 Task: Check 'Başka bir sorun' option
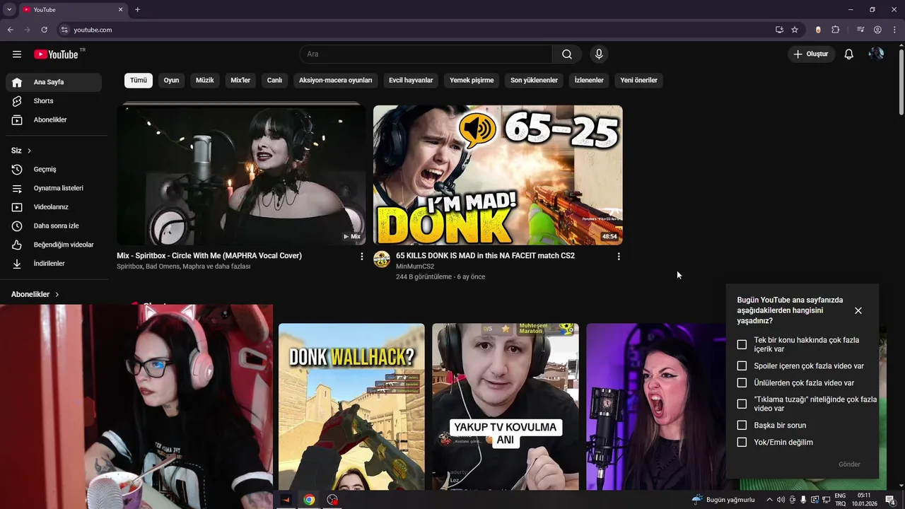(742, 426)
